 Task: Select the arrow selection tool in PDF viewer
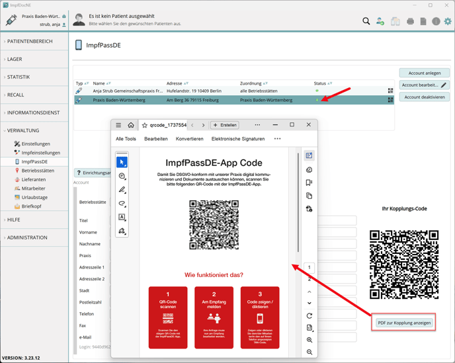[x=122, y=162]
